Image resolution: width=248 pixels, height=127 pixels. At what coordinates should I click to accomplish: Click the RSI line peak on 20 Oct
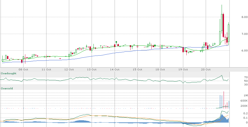(x=222, y=75)
